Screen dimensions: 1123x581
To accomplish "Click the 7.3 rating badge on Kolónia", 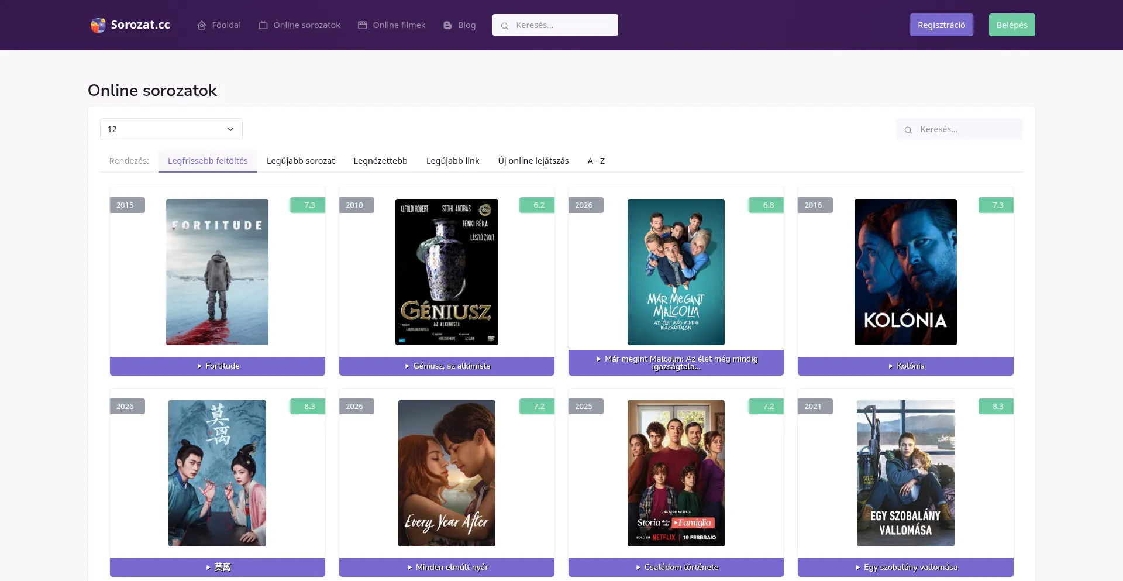I will point(996,205).
